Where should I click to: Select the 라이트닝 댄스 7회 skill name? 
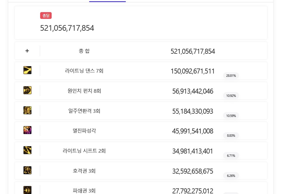84,71
